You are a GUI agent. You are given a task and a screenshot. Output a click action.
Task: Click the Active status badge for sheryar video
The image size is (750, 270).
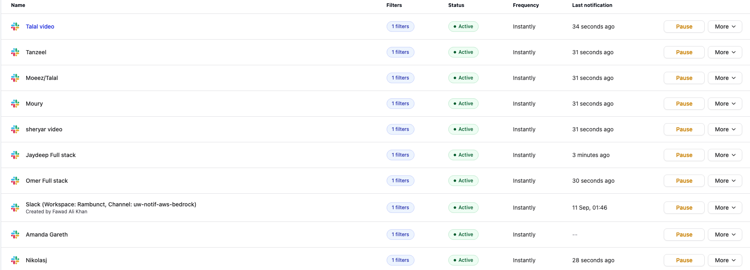click(463, 129)
